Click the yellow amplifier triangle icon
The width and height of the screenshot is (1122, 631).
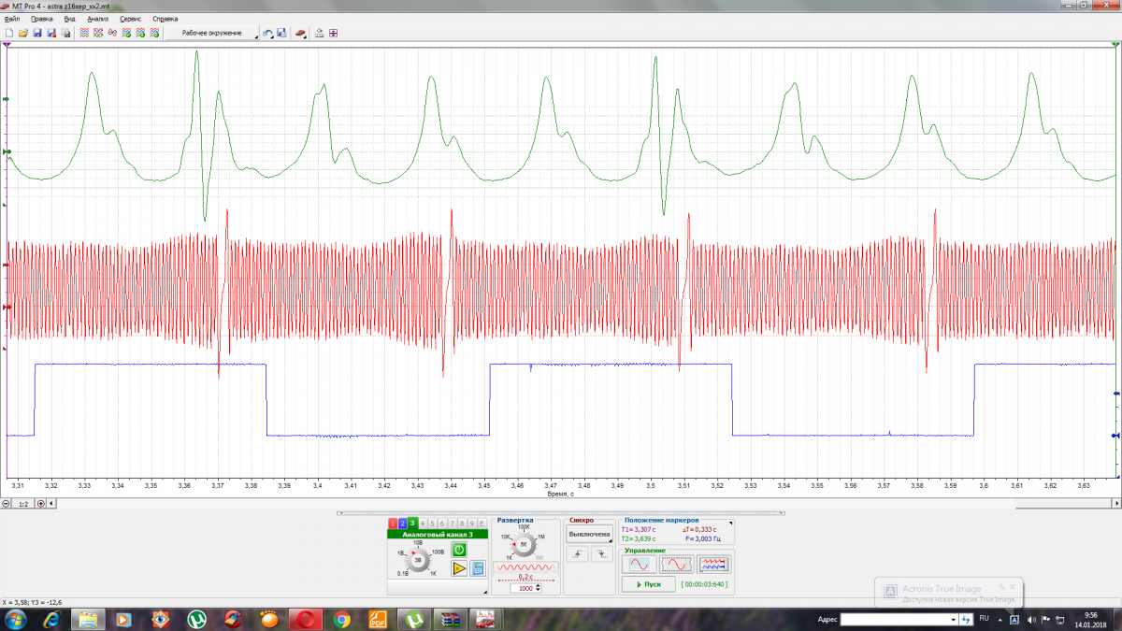(458, 568)
